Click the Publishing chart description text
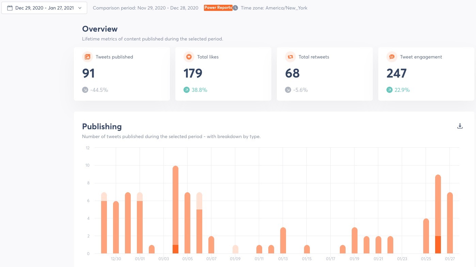Screen dimensions: 476x267 tap(171, 137)
